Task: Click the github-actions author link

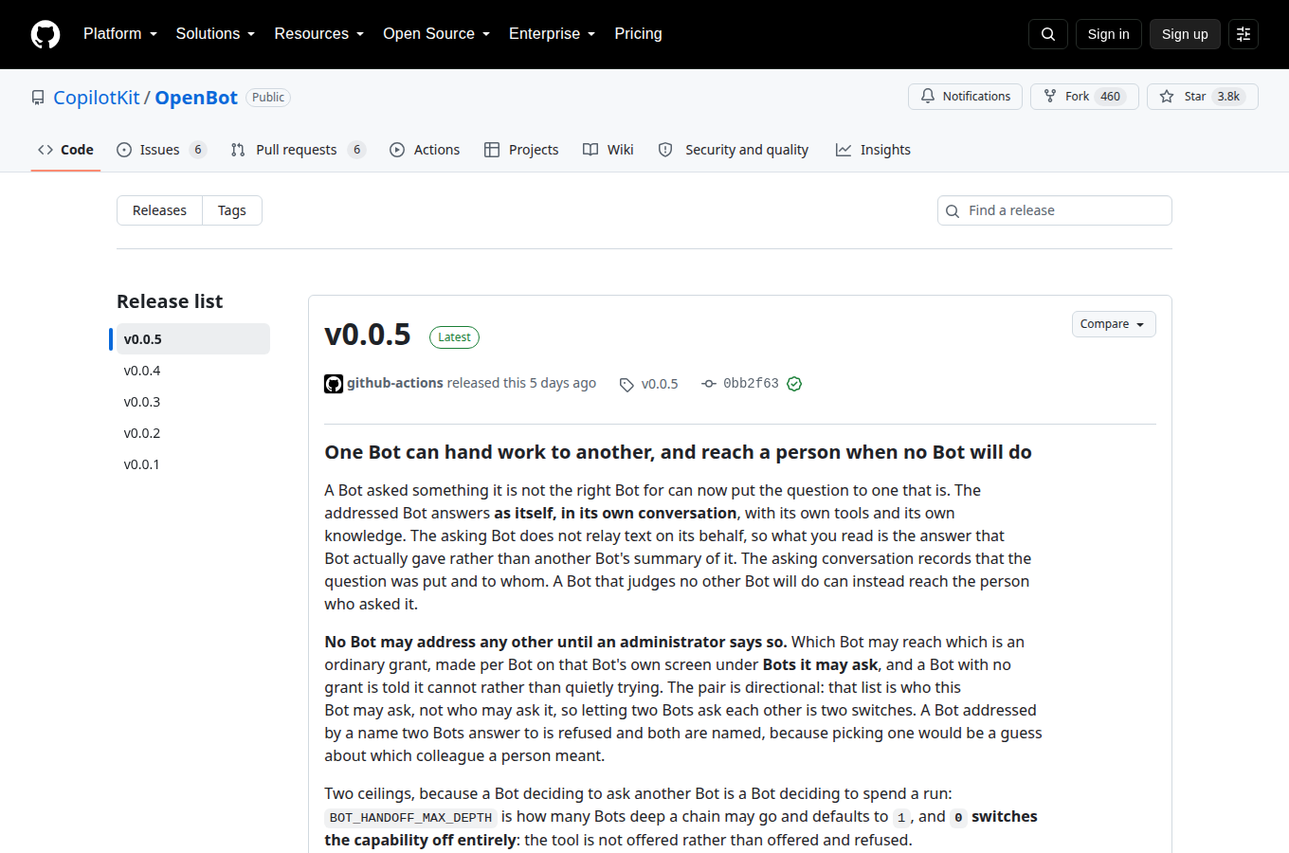Action: (395, 383)
